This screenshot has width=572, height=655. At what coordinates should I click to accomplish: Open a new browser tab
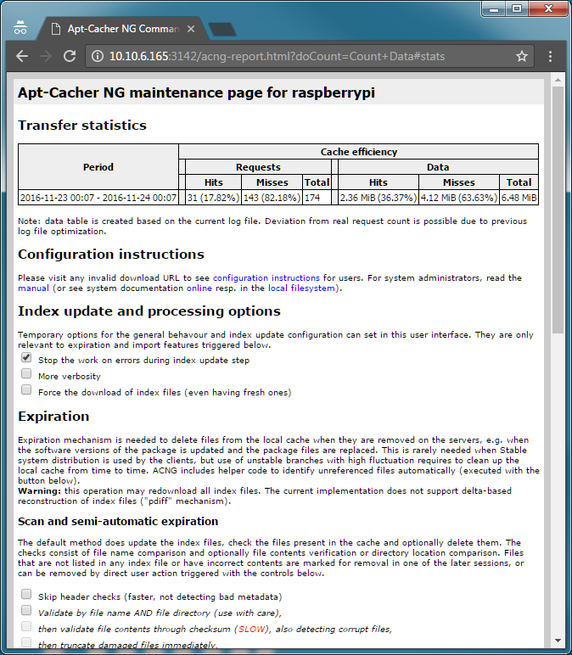[222, 29]
